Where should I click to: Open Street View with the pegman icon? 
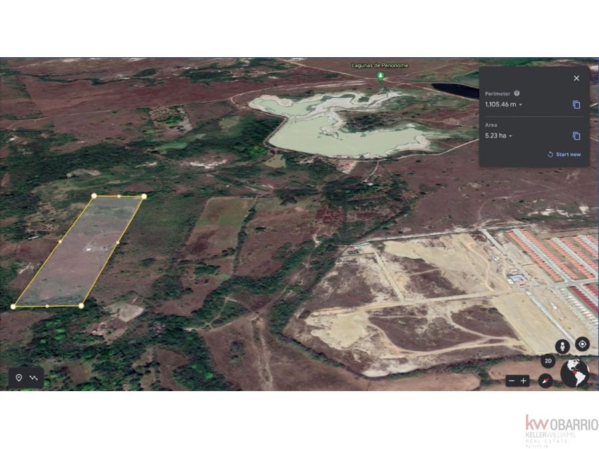(x=562, y=347)
